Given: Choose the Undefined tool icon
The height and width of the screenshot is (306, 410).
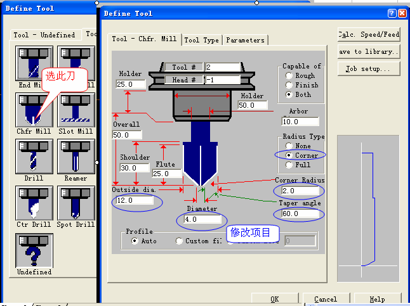Looking at the screenshot, I should (x=34, y=250).
